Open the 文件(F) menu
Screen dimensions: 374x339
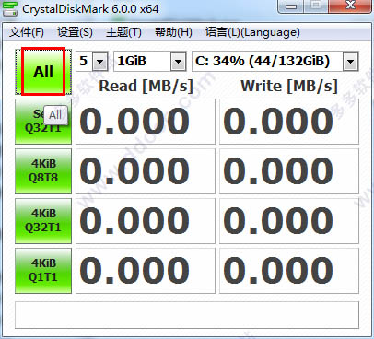27,32
